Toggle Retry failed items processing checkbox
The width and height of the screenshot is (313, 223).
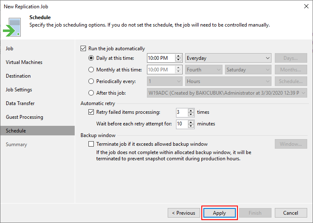tap(91, 112)
